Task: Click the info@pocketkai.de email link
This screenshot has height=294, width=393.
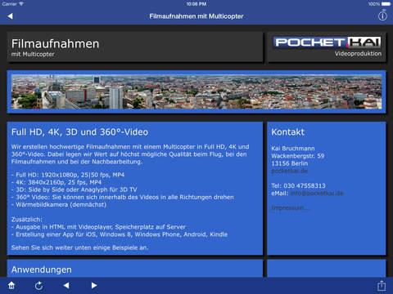Action: tap(317, 194)
